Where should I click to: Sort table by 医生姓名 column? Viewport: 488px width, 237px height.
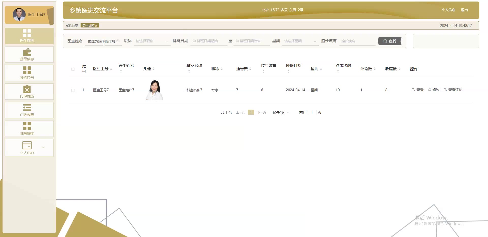121,71
